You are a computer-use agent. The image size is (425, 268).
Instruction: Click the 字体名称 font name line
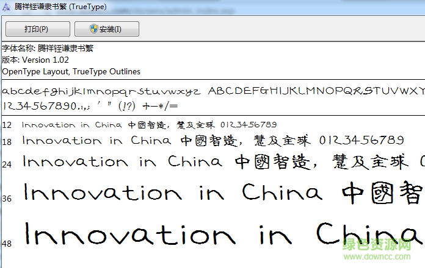[48, 49]
